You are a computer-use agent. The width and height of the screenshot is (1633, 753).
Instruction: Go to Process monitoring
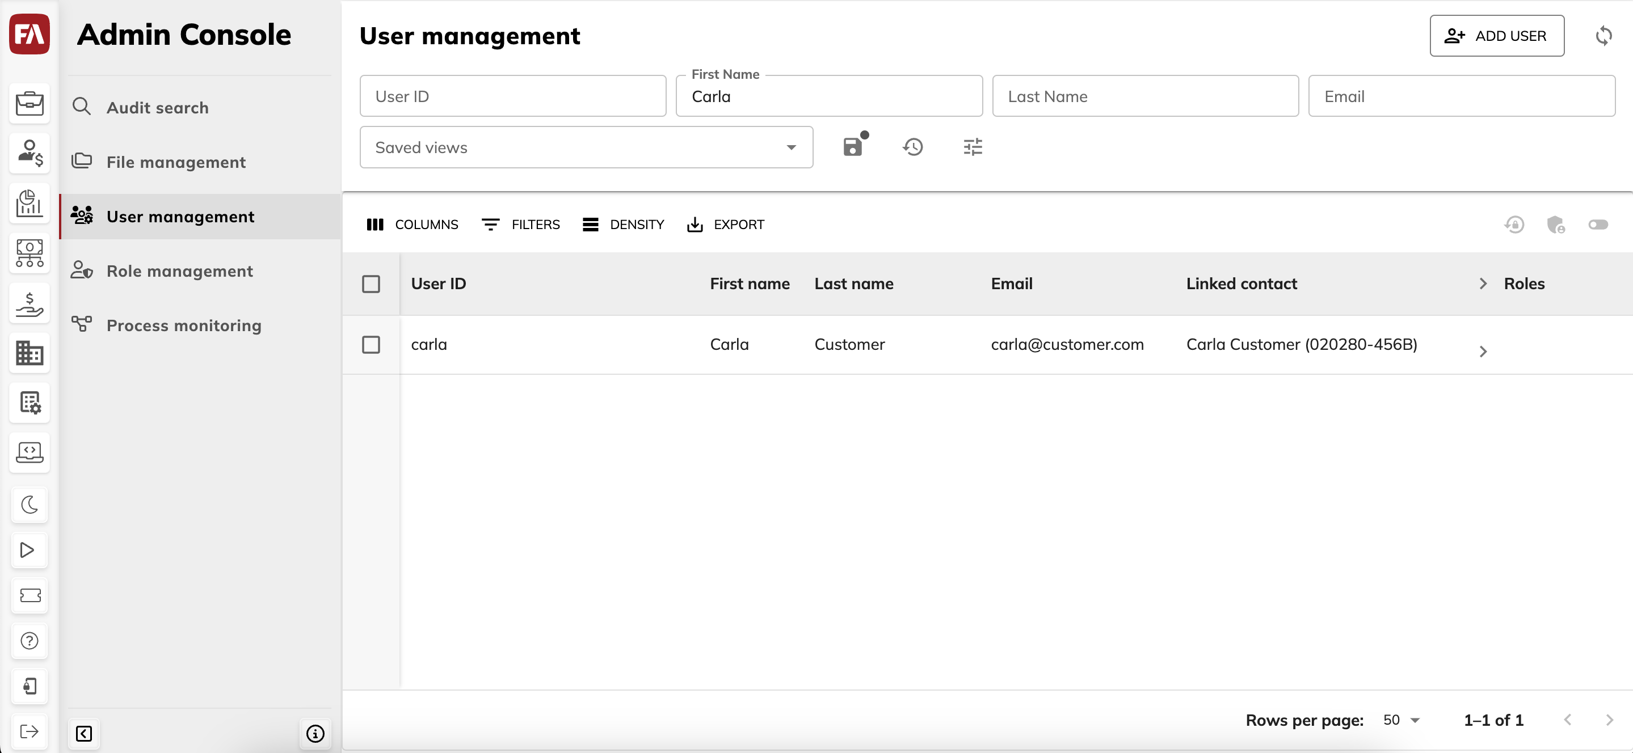click(x=200, y=325)
